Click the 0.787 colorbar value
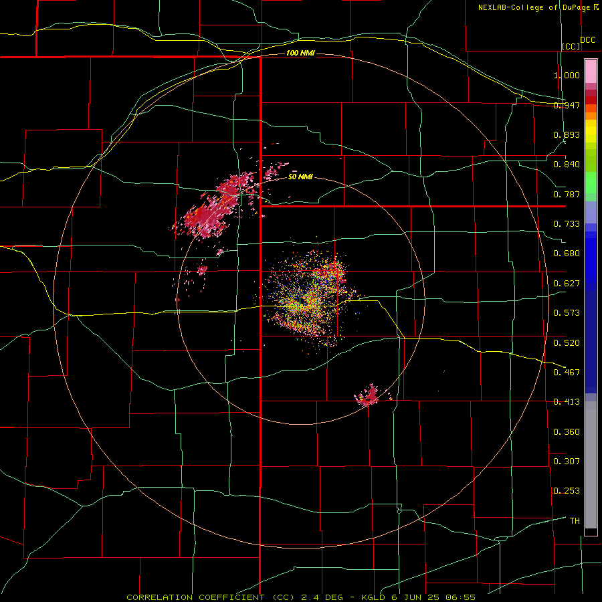The height and width of the screenshot is (602, 602). pyautogui.click(x=567, y=194)
